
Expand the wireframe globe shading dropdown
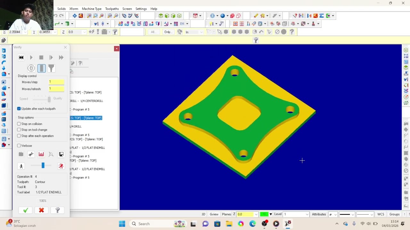coord(217,16)
